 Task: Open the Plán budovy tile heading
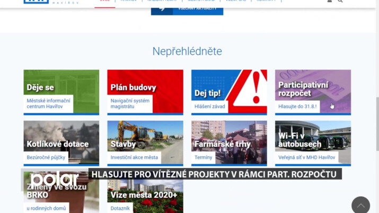tap(133, 88)
